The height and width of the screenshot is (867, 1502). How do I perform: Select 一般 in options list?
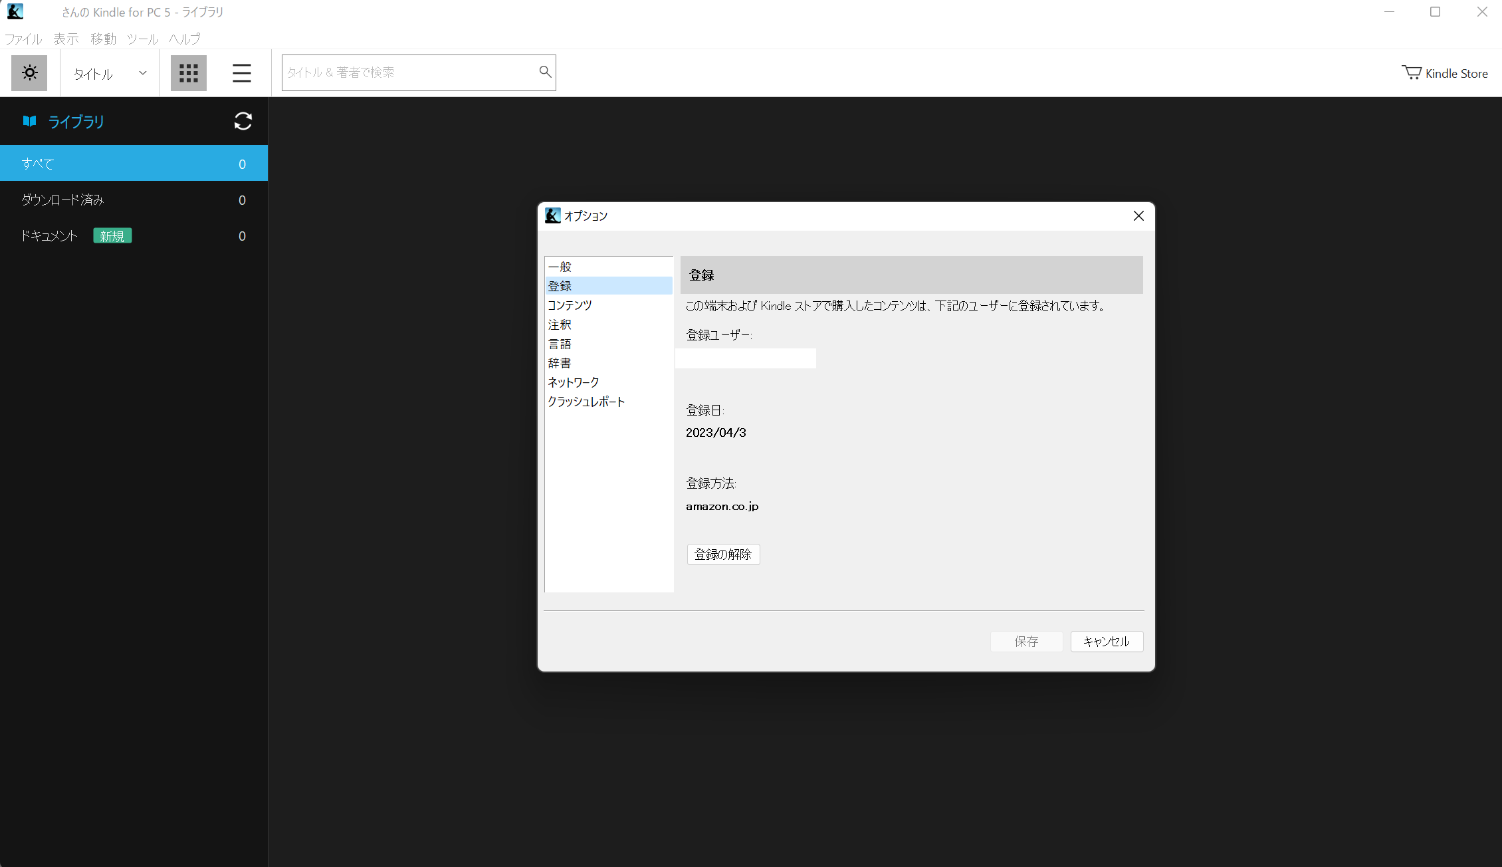pyautogui.click(x=608, y=267)
